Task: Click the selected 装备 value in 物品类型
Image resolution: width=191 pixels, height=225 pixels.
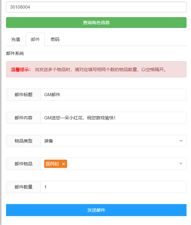Action: click(x=49, y=141)
